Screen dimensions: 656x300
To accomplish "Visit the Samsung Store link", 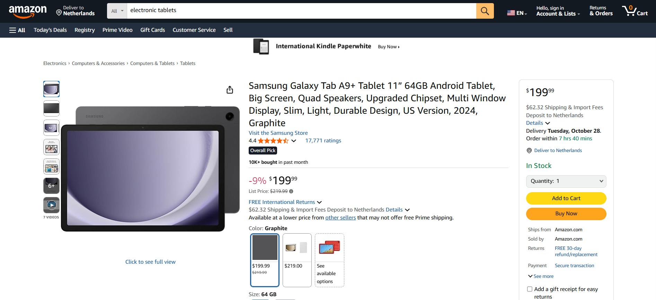I will point(278,133).
